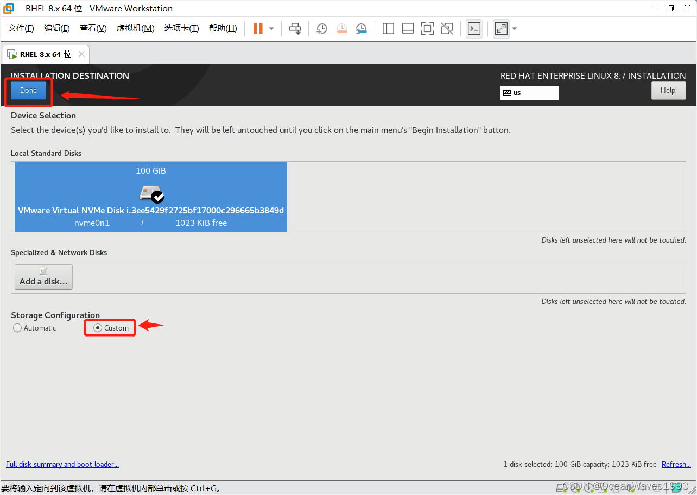
Task: Click the orange pause virtual machine icon
Action: 258,28
